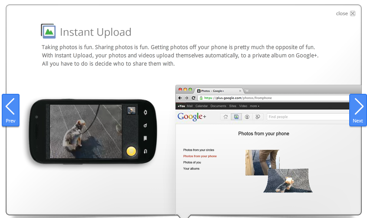Open Calendar in the Google bar
Screen dimensions: 367x218
(x=202, y=106)
